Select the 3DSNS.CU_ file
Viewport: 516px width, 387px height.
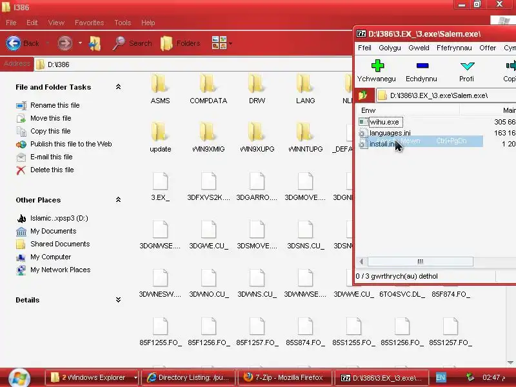click(x=305, y=235)
